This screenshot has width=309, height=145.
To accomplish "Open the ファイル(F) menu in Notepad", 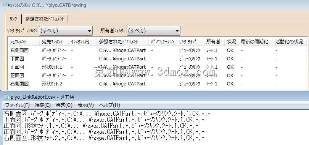I will click(x=17, y=105).
